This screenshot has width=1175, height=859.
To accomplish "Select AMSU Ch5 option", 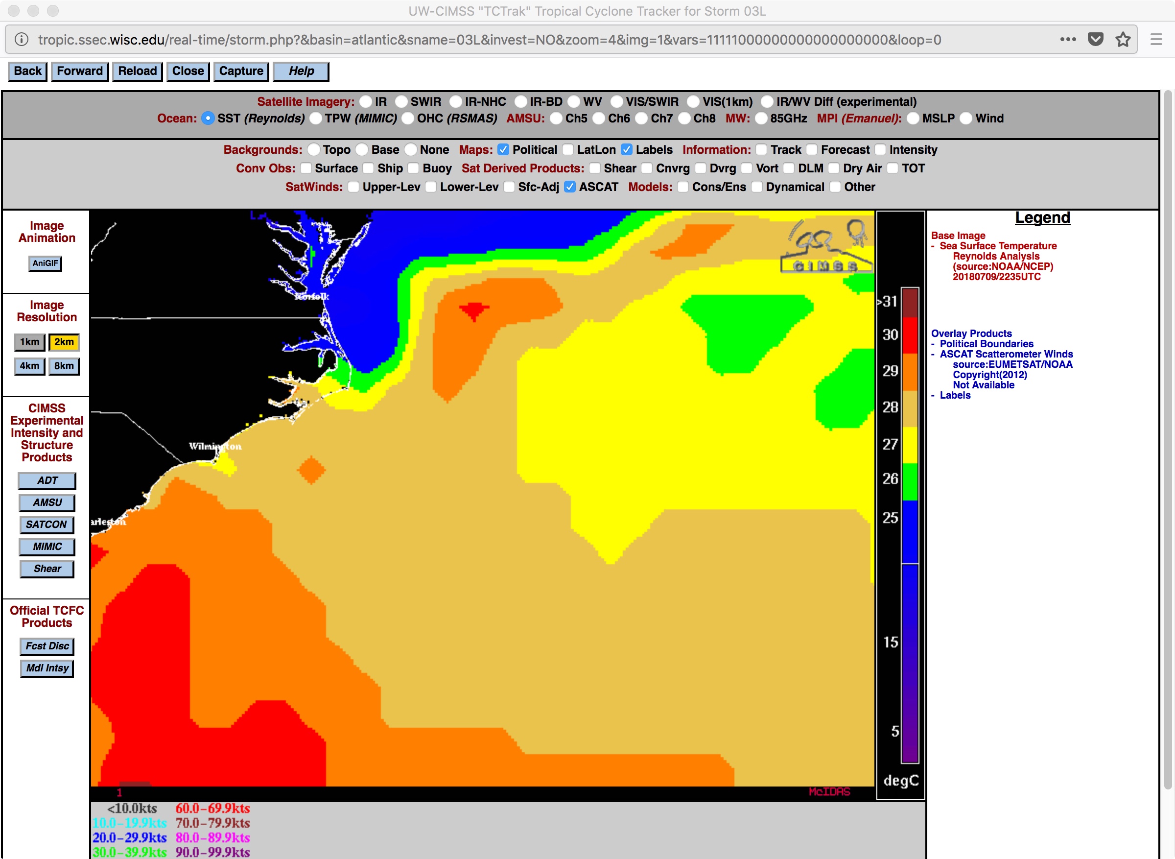I will tap(556, 119).
